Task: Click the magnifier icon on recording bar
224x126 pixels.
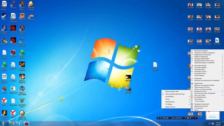Action: click(x=161, y=118)
